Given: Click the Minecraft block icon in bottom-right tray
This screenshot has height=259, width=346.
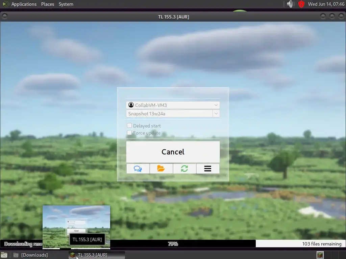Looking at the screenshot, I should coord(320,255).
